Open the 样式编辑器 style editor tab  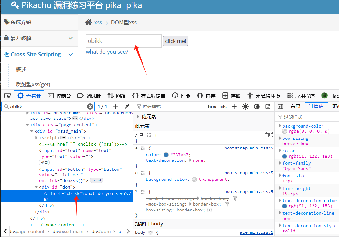tap(149, 96)
